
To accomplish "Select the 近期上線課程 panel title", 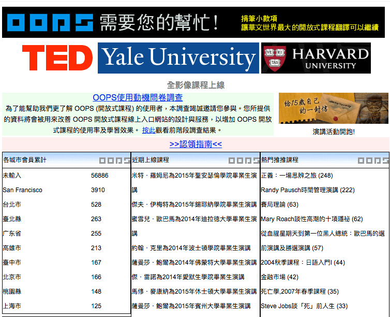I will (x=150, y=160).
